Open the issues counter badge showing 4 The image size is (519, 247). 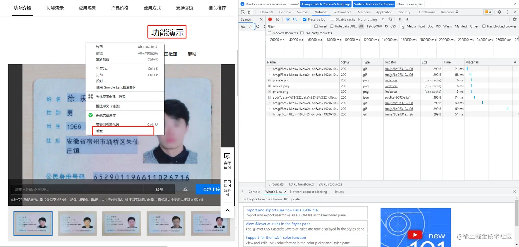(488, 12)
